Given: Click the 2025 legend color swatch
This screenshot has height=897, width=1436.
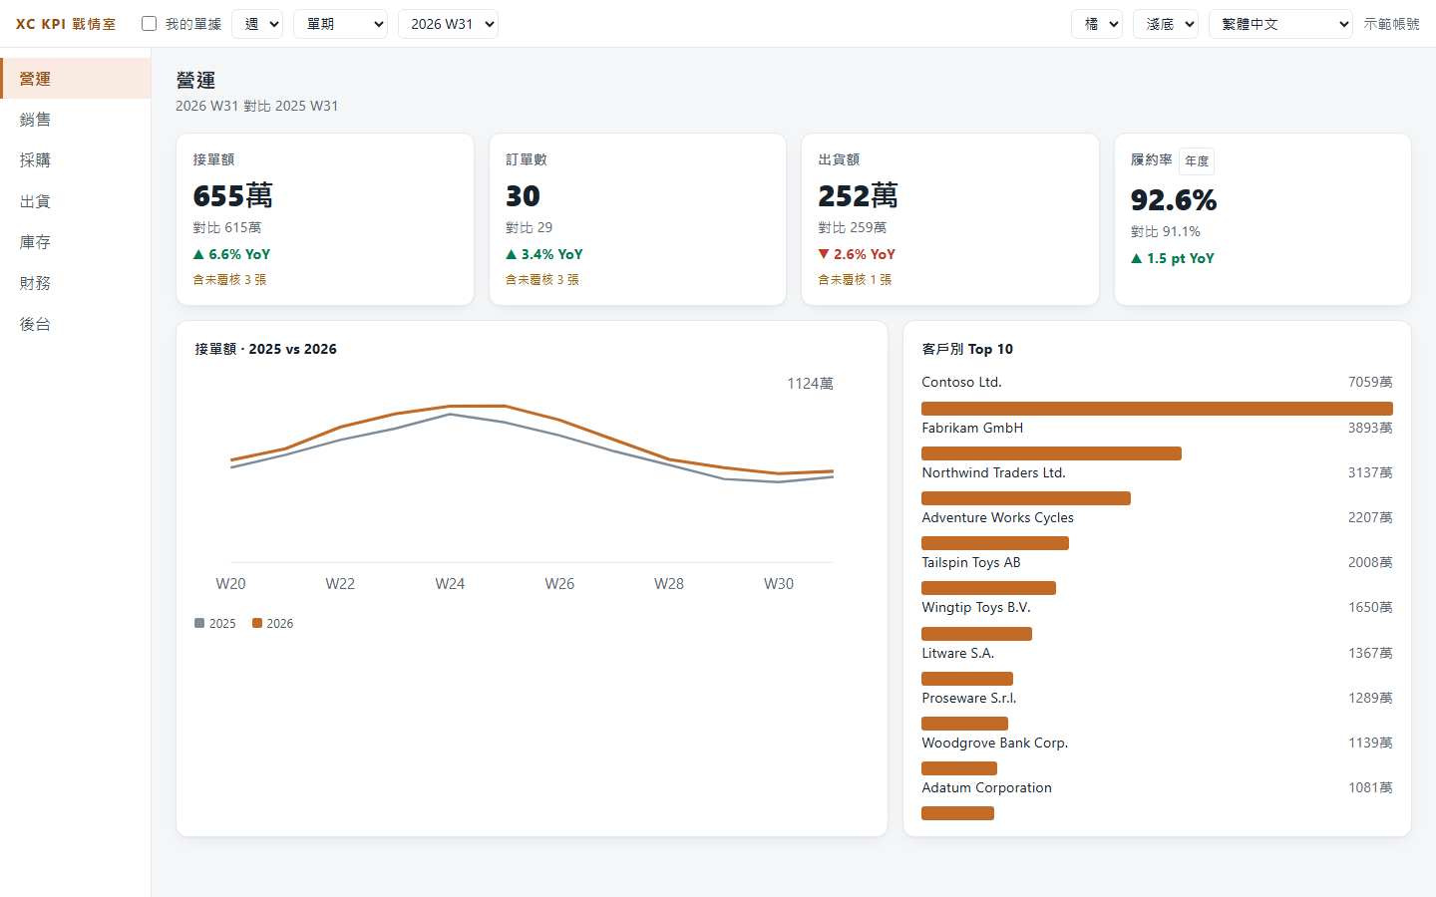Looking at the screenshot, I should point(199,623).
